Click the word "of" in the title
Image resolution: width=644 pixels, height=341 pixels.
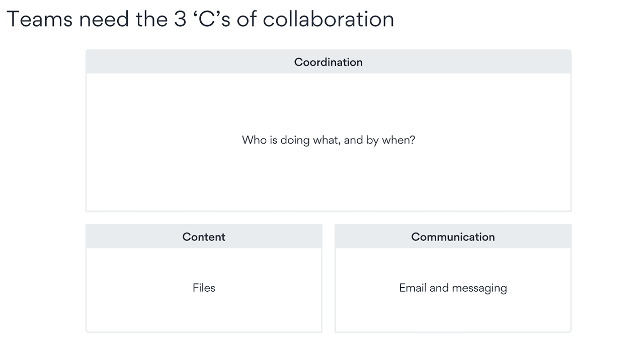[247, 19]
